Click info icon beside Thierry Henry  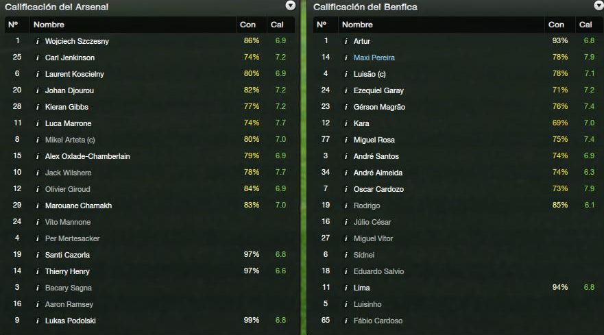point(38,271)
